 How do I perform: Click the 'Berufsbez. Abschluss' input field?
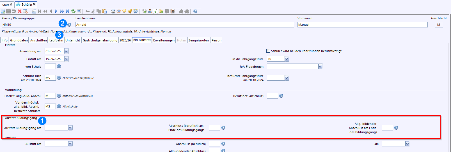[x=272, y=96]
